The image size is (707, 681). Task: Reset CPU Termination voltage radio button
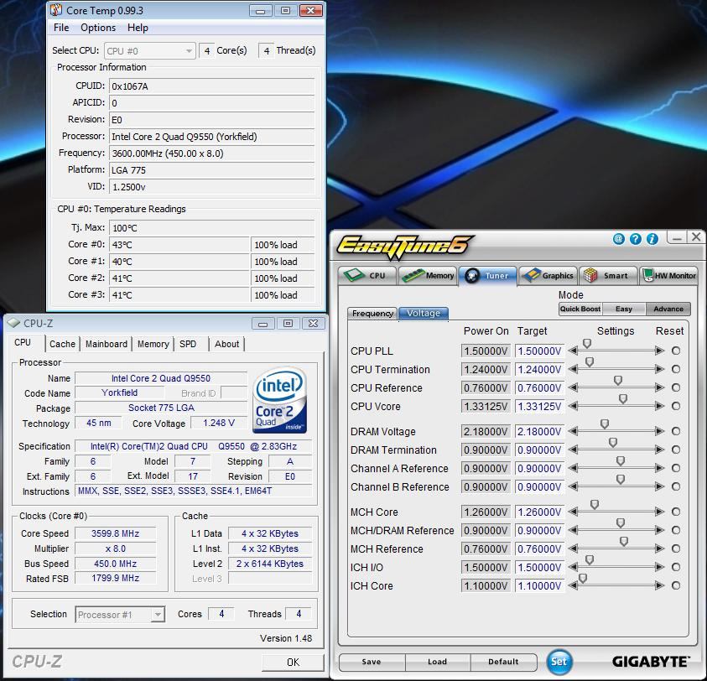(x=676, y=369)
